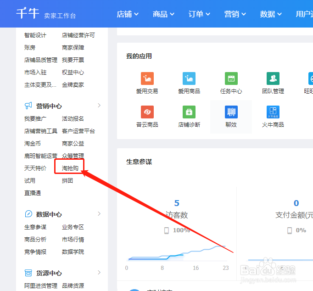Click the 货源中心 section heading
Screen dimensions: 313x291
click(x=49, y=273)
